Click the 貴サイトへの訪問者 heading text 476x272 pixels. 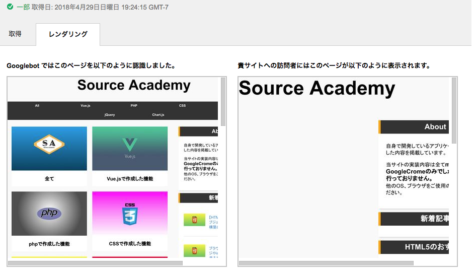click(334, 65)
